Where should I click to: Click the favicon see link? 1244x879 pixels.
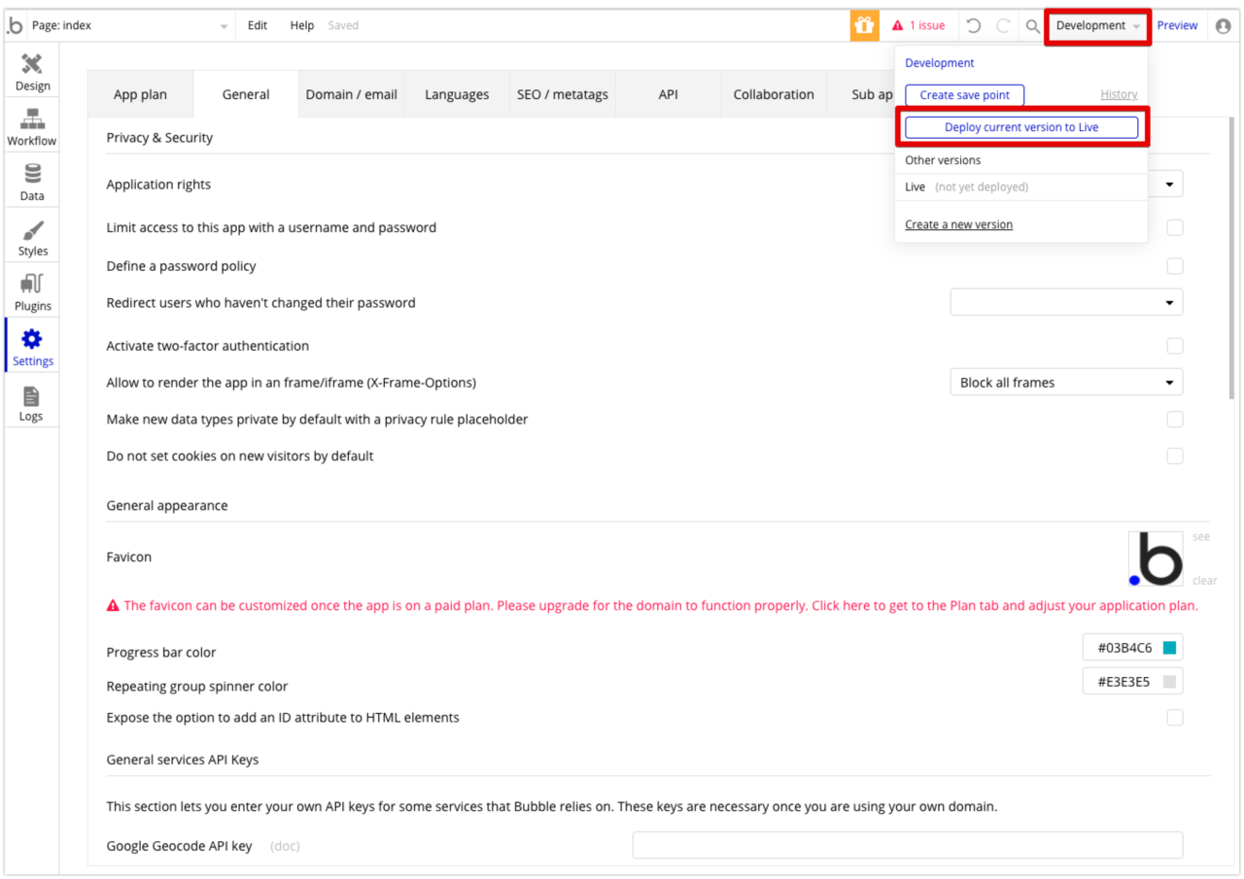tap(1201, 537)
